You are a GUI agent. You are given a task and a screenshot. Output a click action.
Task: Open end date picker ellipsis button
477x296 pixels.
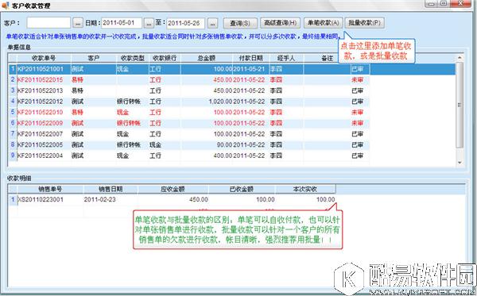tap(212, 23)
